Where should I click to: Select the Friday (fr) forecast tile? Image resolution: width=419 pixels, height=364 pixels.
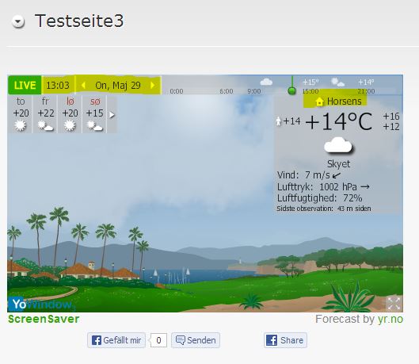pyautogui.click(x=45, y=114)
